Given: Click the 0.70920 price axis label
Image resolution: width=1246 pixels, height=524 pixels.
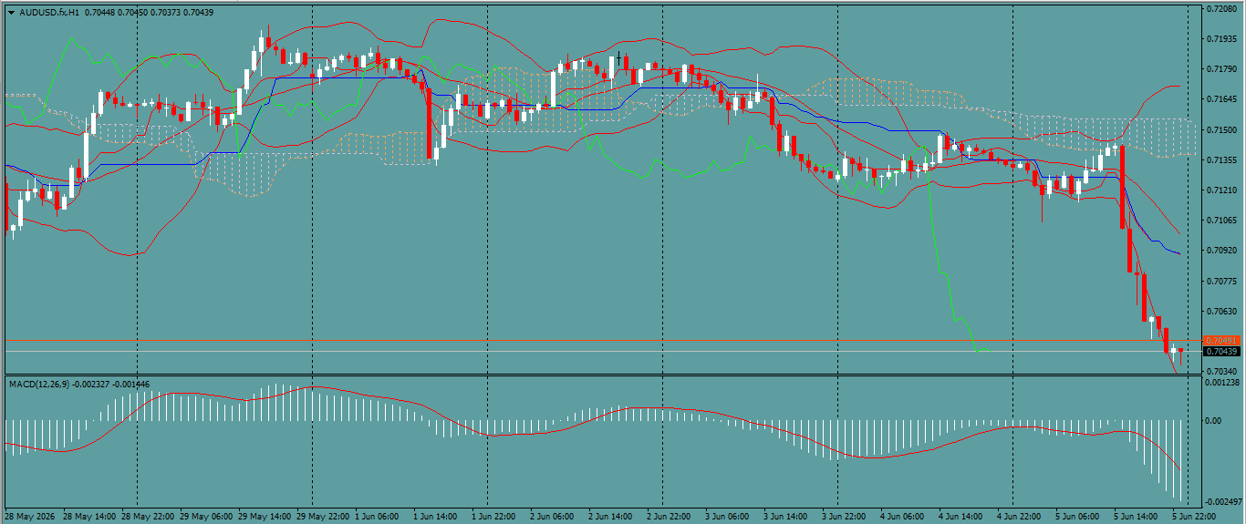Looking at the screenshot, I should coord(1221,250).
